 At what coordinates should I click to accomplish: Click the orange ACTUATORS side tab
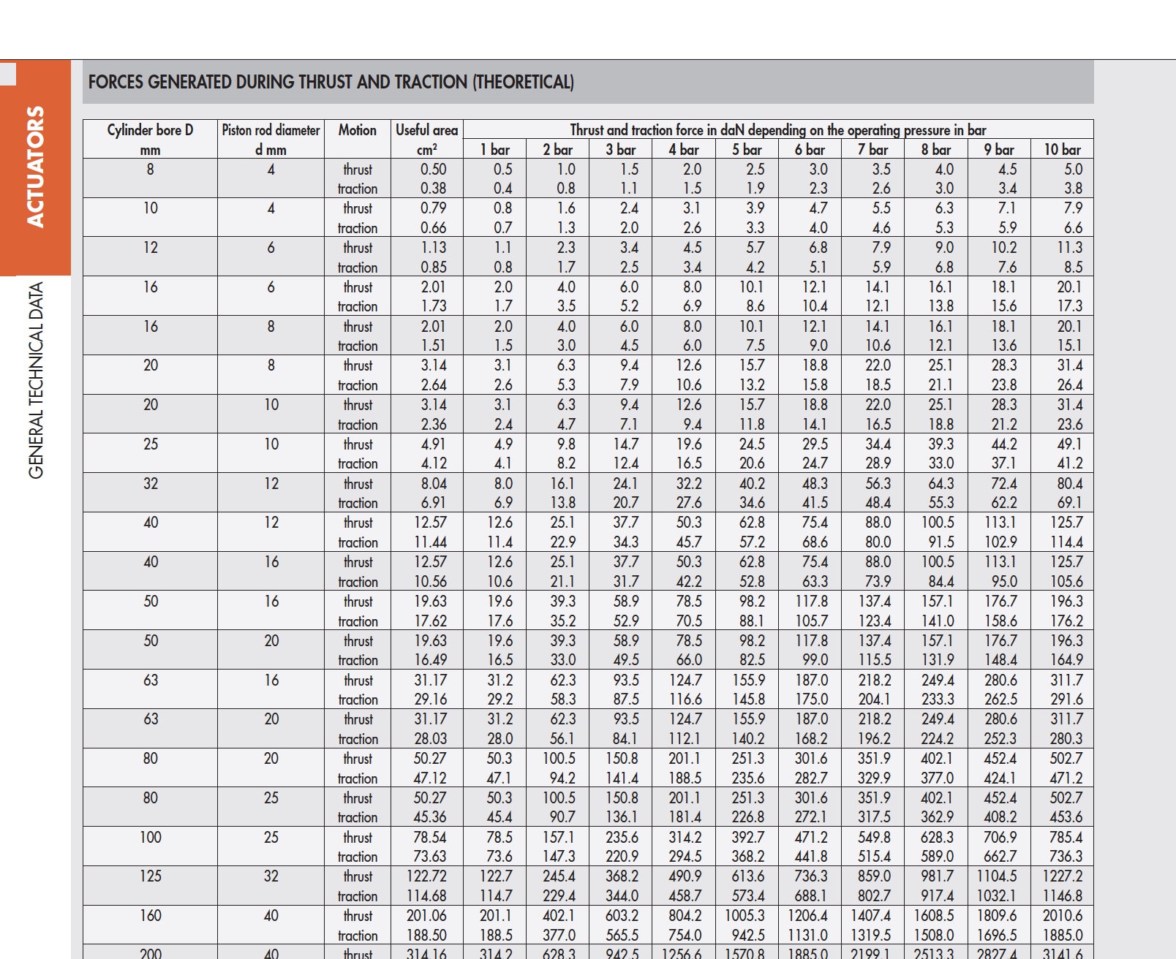(35, 167)
